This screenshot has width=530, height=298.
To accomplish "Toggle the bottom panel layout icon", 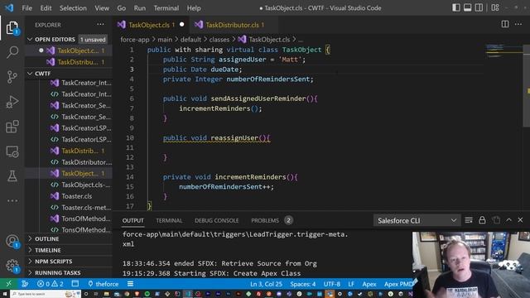I will pyautogui.click(x=467, y=7).
